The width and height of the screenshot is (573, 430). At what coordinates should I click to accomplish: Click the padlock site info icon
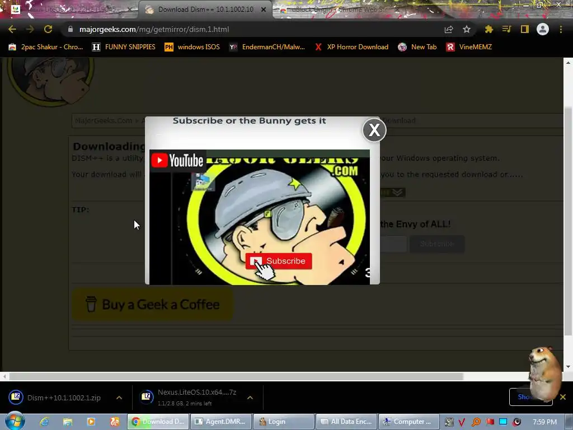pos(71,29)
